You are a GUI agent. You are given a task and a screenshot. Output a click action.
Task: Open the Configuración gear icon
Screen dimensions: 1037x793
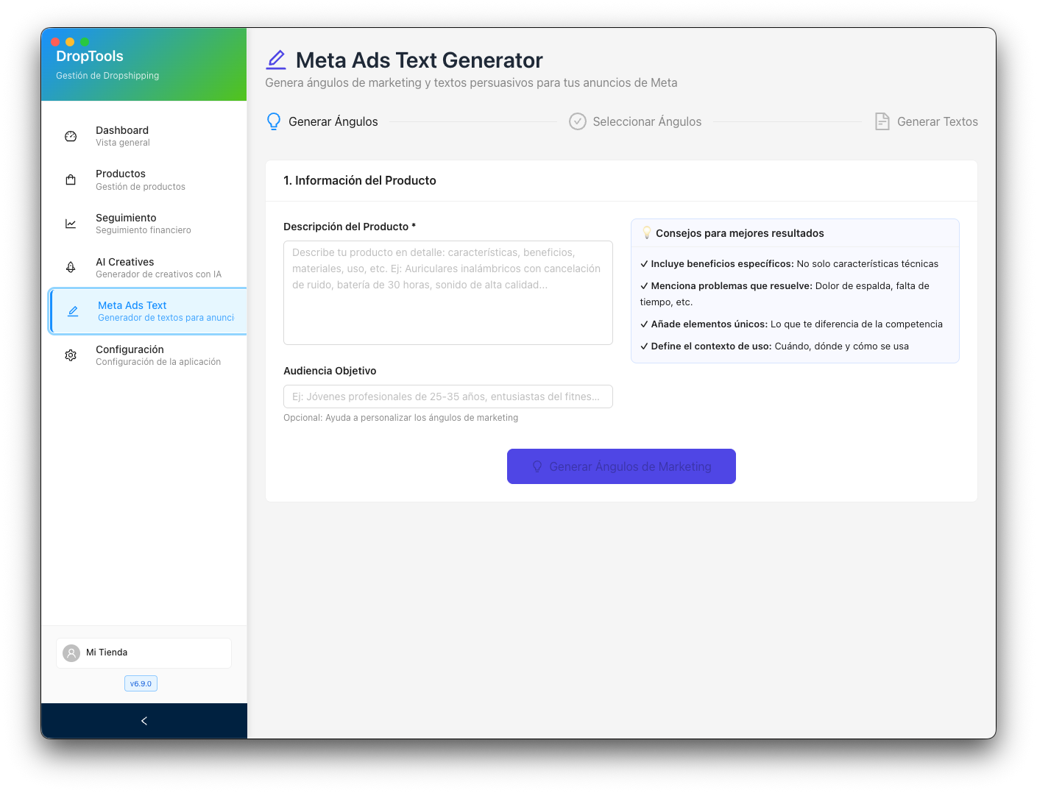pos(70,355)
